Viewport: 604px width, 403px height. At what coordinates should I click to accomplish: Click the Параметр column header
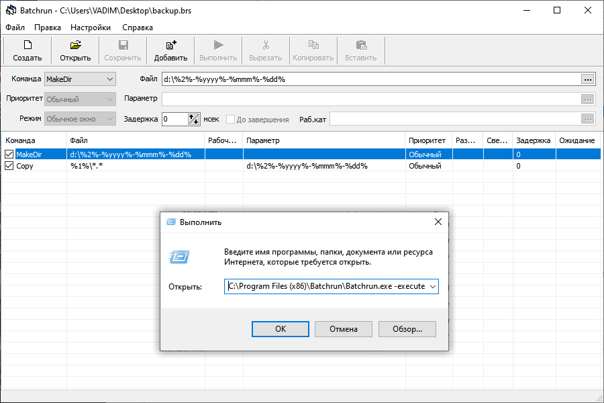click(x=324, y=140)
